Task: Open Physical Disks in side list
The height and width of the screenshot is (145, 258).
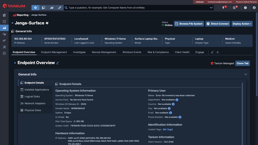Action: coord(35,110)
